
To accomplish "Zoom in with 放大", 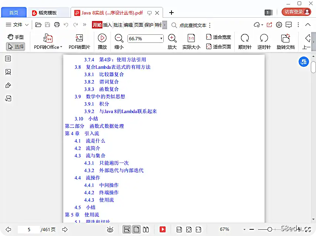I will click(x=172, y=42).
